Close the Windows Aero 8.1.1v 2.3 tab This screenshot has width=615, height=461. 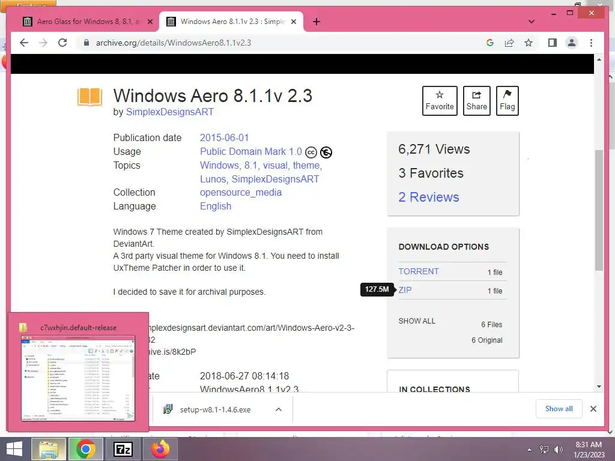click(x=293, y=22)
